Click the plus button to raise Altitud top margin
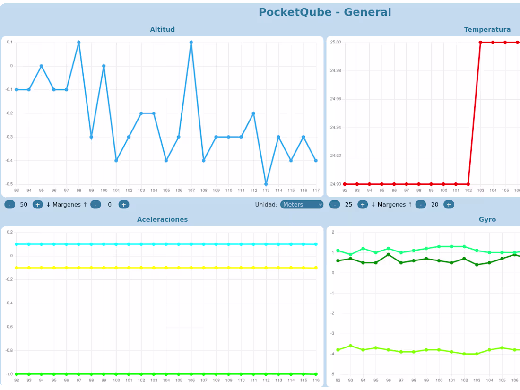Image resolution: width=520 pixels, height=390 pixels. click(x=123, y=204)
